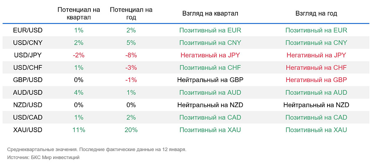Click the 11% quarterly potential for XAU/USD
Image resolution: width=373 pixels, height=167 pixels.
click(x=79, y=130)
